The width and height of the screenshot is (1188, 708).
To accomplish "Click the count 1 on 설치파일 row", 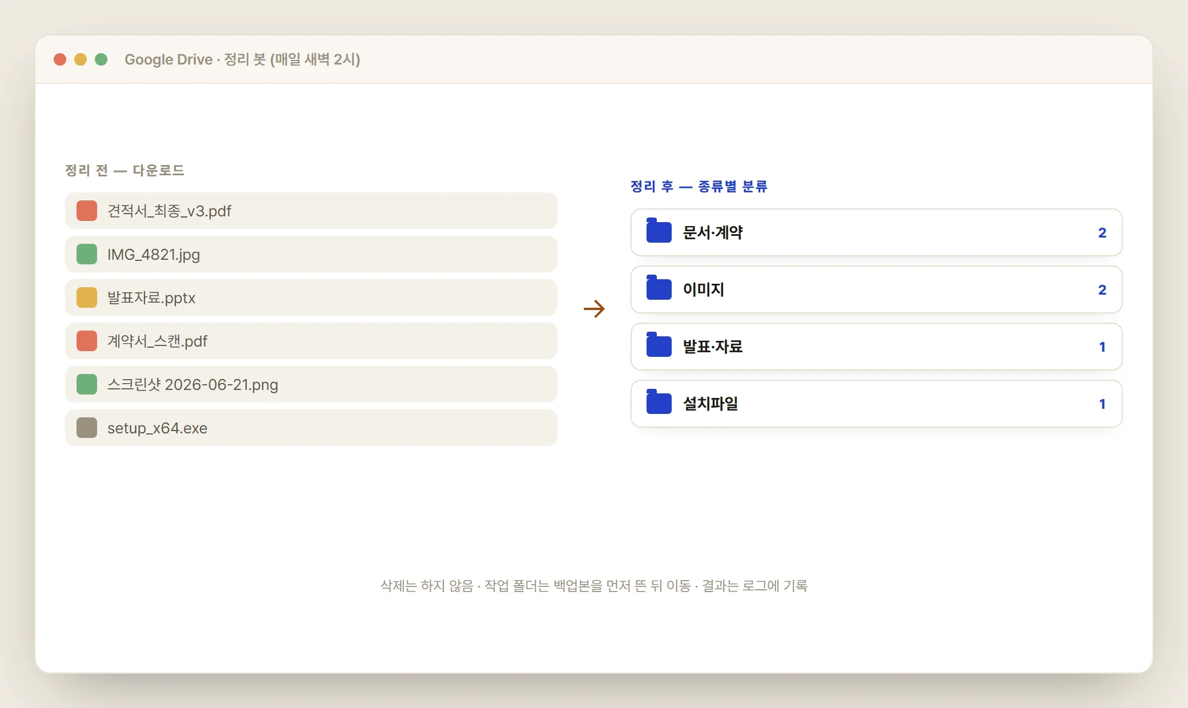I will tap(1102, 404).
